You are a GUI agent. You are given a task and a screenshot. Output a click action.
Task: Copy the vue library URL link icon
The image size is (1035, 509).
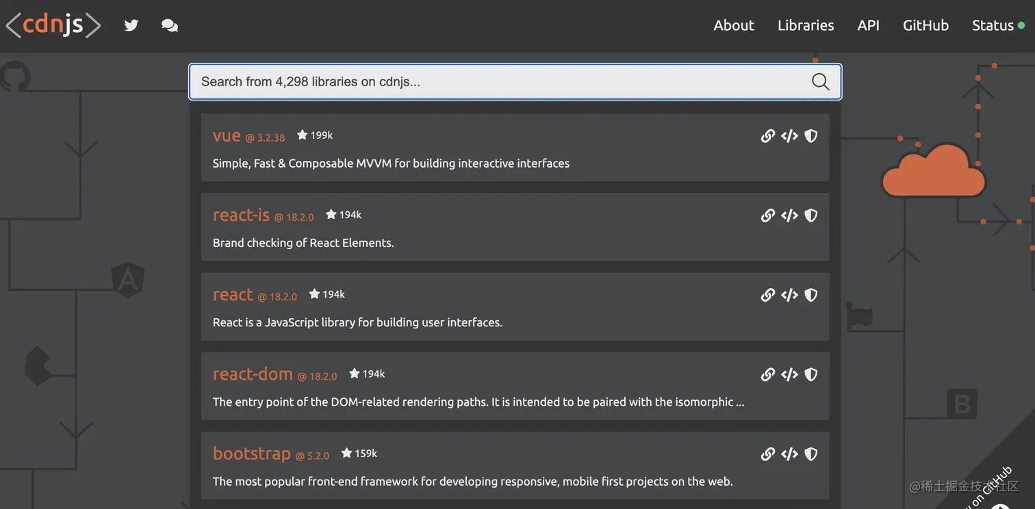(x=768, y=136)
